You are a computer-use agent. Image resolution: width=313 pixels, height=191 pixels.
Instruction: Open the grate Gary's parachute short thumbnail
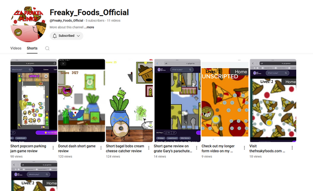(x=177, y=100)
